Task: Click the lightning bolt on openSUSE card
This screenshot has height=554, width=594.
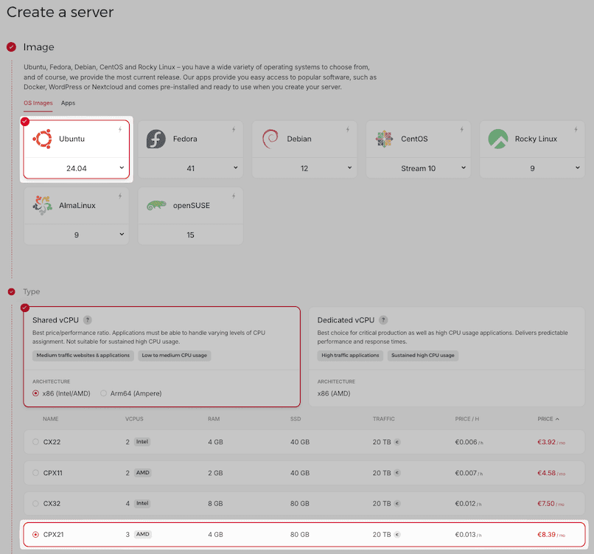Action: pyautogui.click(x=234, y=196)
